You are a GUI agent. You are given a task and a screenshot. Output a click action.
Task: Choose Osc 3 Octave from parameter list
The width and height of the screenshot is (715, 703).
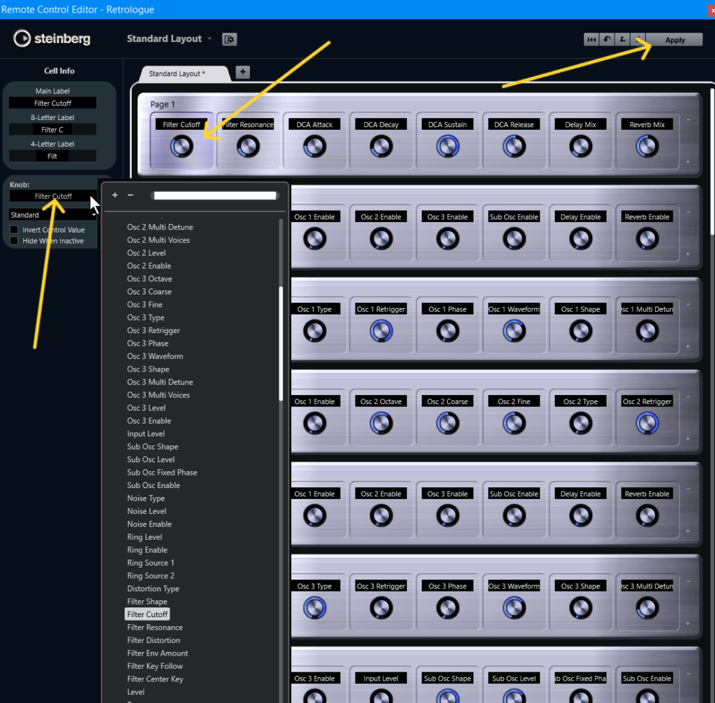pyautogui.click(x=149, y=279)
